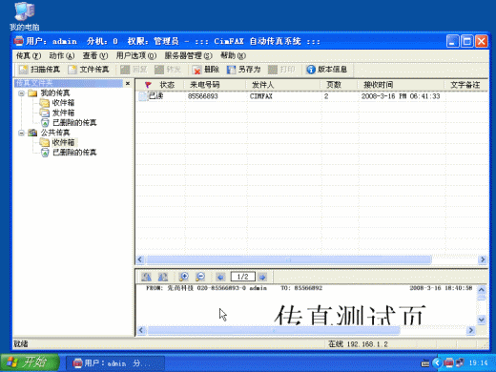Screen dimensions: 496x372
Task: Click the page number field showing 1/2
Action: tap(242, 277)
